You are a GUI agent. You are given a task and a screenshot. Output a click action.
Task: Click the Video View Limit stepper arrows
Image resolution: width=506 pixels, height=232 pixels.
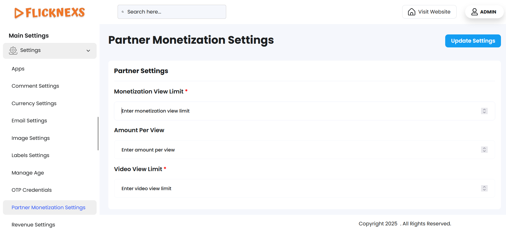pyautogui.click(x=484, y=188)
